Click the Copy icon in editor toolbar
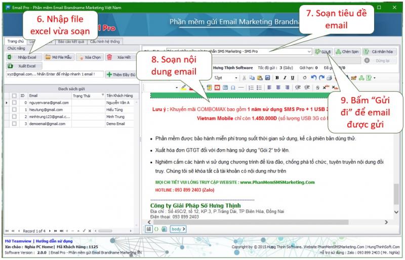405x260 pixels. [x=252, y=78]
